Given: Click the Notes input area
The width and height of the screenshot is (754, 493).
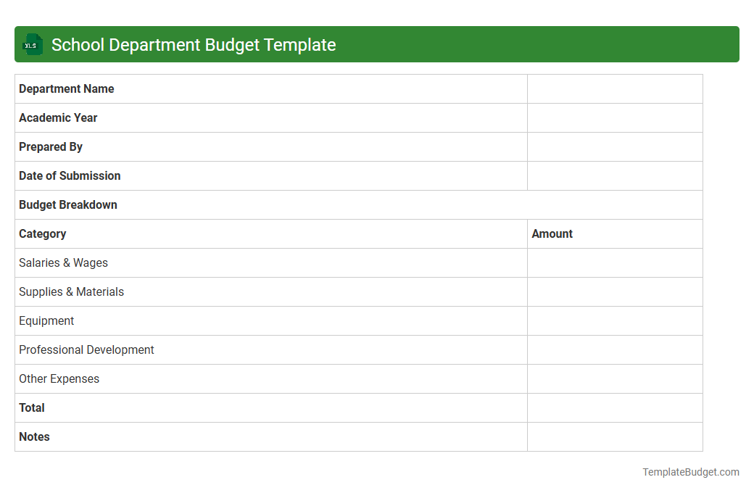Looking at the screenshot, I should click(x=615, y=436).
